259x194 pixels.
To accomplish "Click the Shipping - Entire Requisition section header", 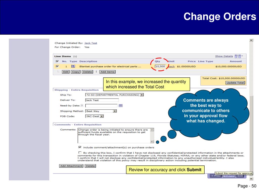I will click(x=76, y=90).
